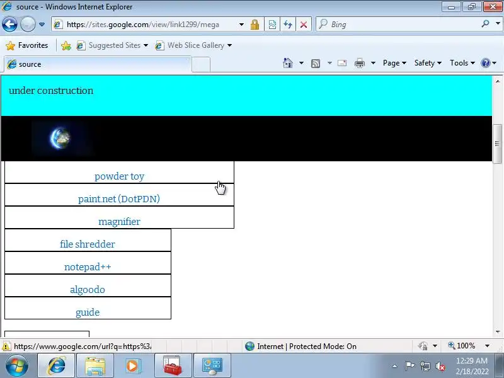The width and height of the screenshot is (504, 378).
Task: Expand the Home button dropdown arrow
Action: [x=301, y=63]
